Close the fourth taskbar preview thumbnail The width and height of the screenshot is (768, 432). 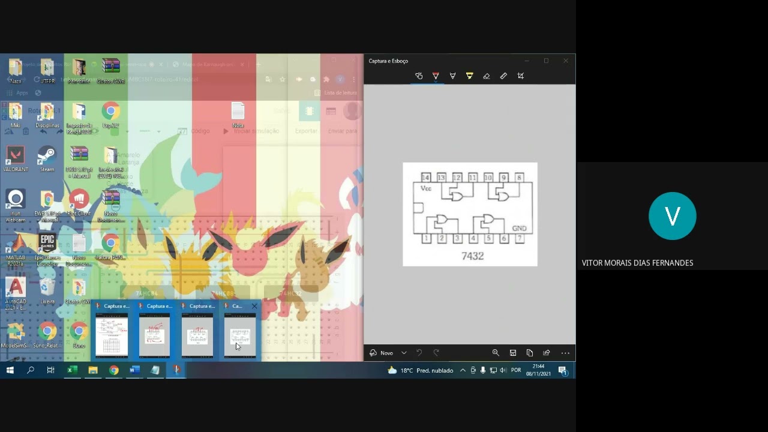pyautogui.click(x=254, y=306)
